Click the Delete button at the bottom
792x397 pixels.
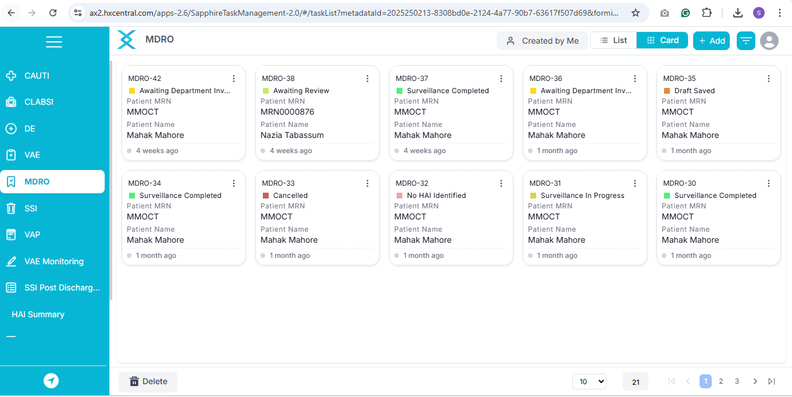click(148, 381)
